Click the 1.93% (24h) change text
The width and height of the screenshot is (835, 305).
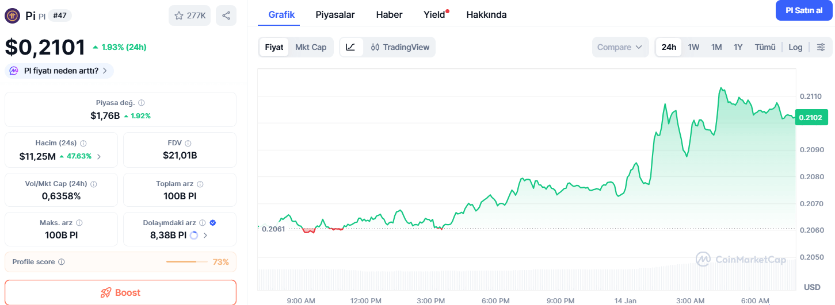[124, 47]
